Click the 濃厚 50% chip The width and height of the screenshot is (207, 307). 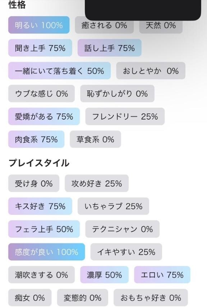coord(104,275)
